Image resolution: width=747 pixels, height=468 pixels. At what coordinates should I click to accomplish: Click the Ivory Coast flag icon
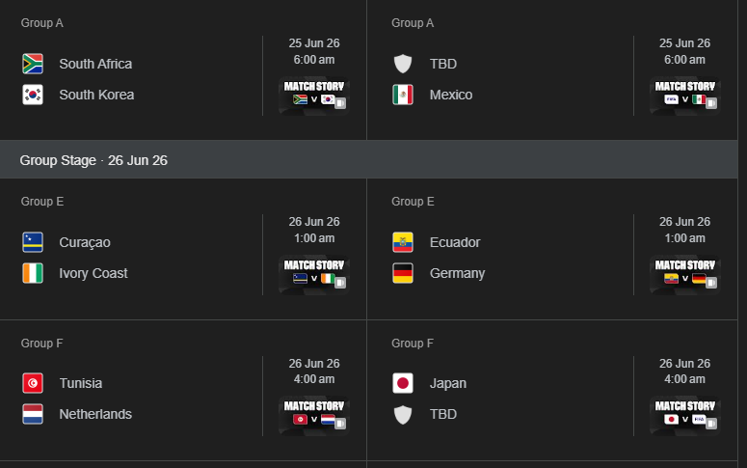[33, 273]
